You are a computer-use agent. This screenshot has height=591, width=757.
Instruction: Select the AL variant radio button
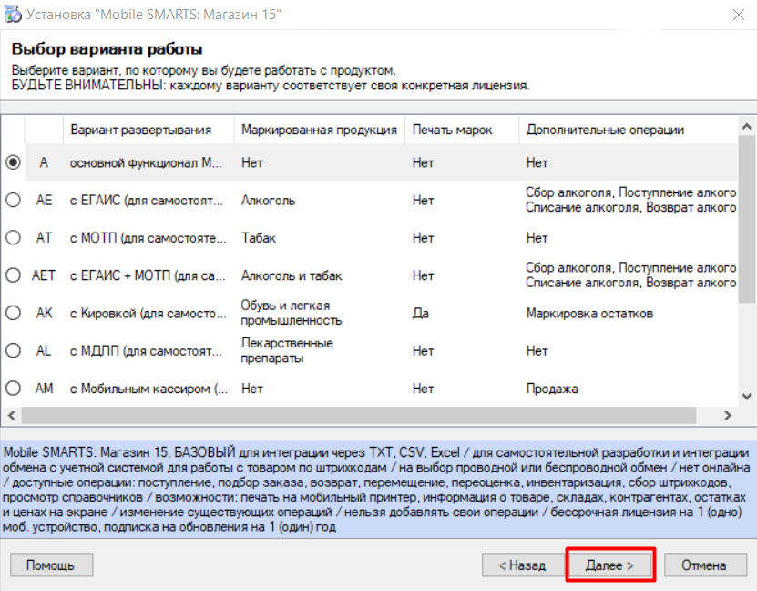tap(13, 351)
